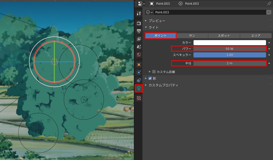Grab the 影 panel drag handle
Viewport: 273px width, 160px height.
270,78
